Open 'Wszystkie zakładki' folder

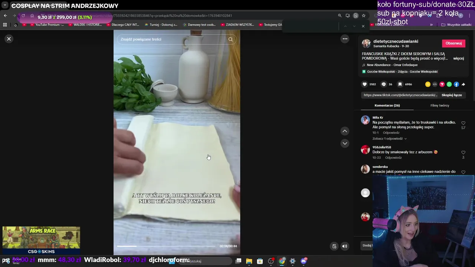coord(456,25)
